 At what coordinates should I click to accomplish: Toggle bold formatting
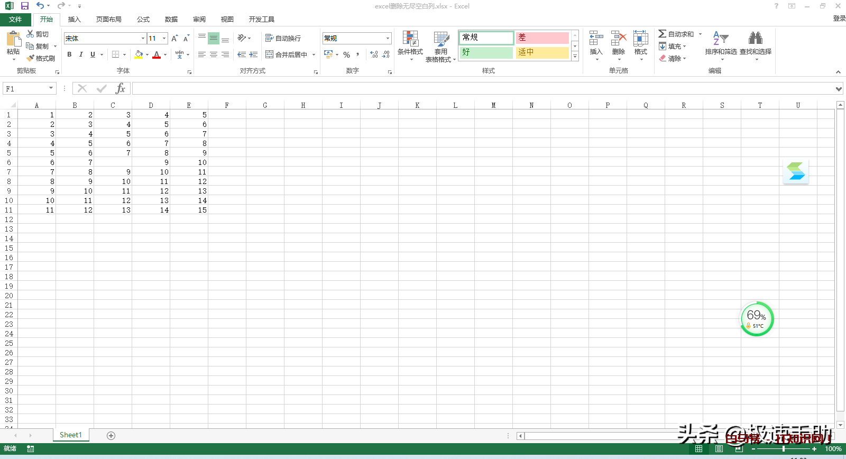click(x=69, y=54)
